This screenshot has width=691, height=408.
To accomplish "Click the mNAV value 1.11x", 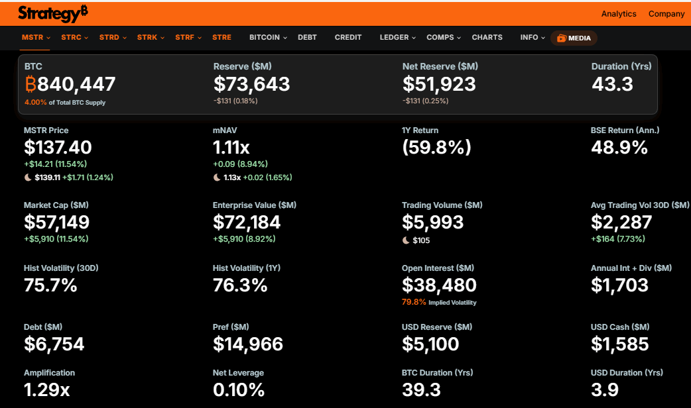I will pos(231,148).
